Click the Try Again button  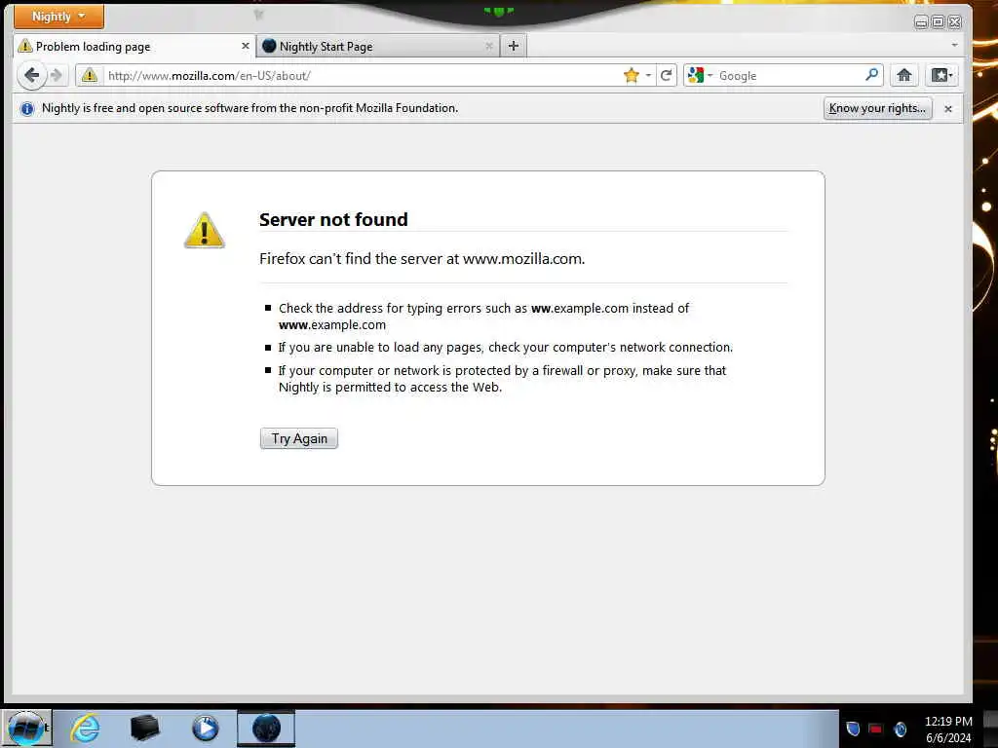[299, 438]
